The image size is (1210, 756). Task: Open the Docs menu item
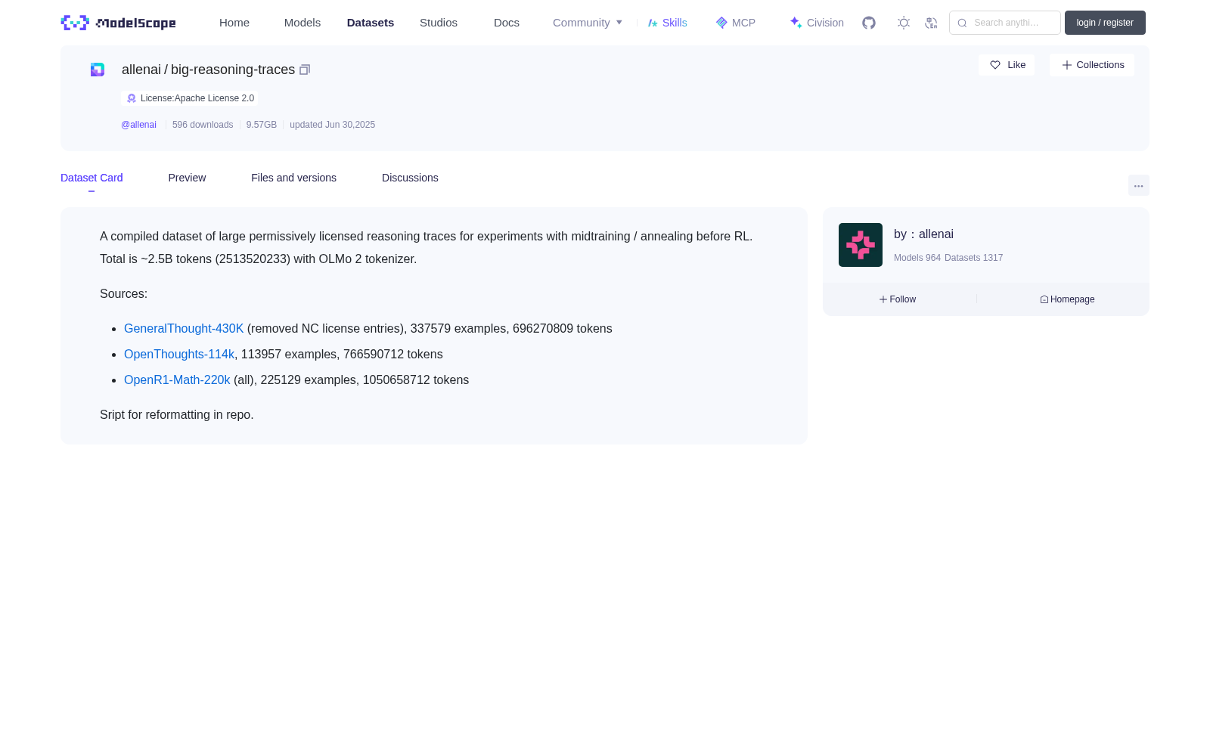click(x=507, y=23)
